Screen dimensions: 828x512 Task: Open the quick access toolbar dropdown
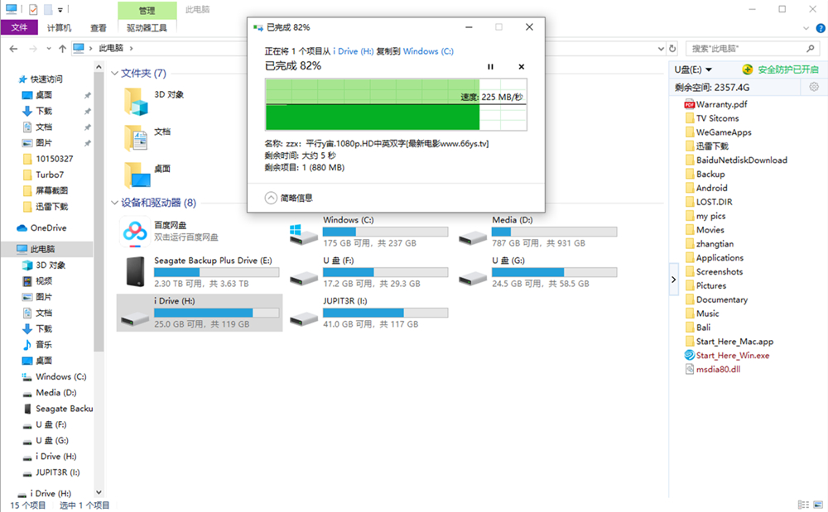tap(60, 9)
